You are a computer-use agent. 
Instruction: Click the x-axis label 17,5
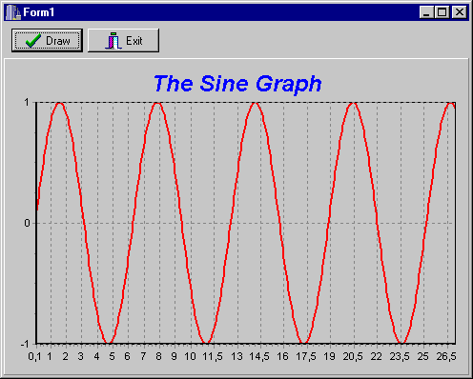[x=306, y=356]
